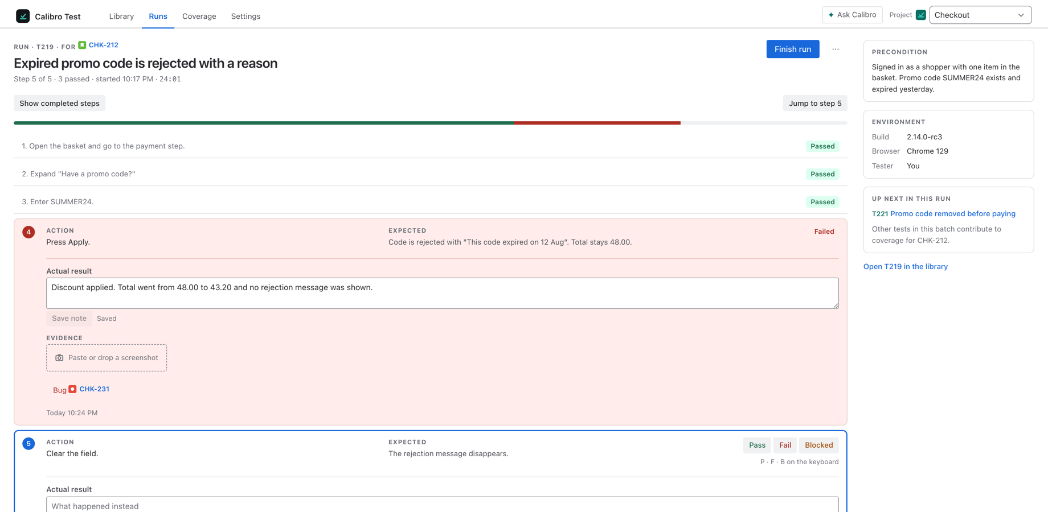The width and height of the screenshot is (1048, 512).
Task: Open the CHK-212 story link
Action: point(104,45)
